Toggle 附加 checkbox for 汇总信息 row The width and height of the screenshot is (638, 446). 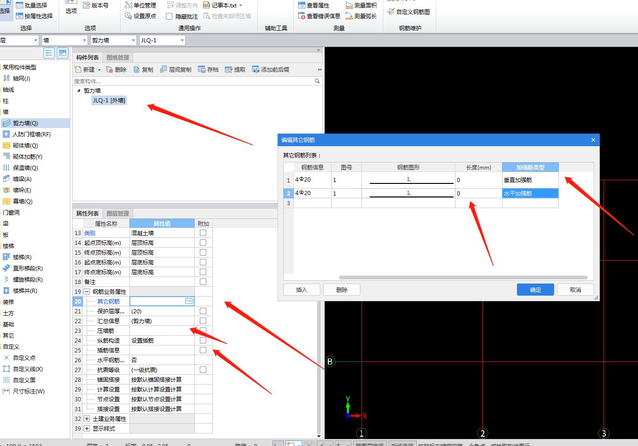click(203, 321)
